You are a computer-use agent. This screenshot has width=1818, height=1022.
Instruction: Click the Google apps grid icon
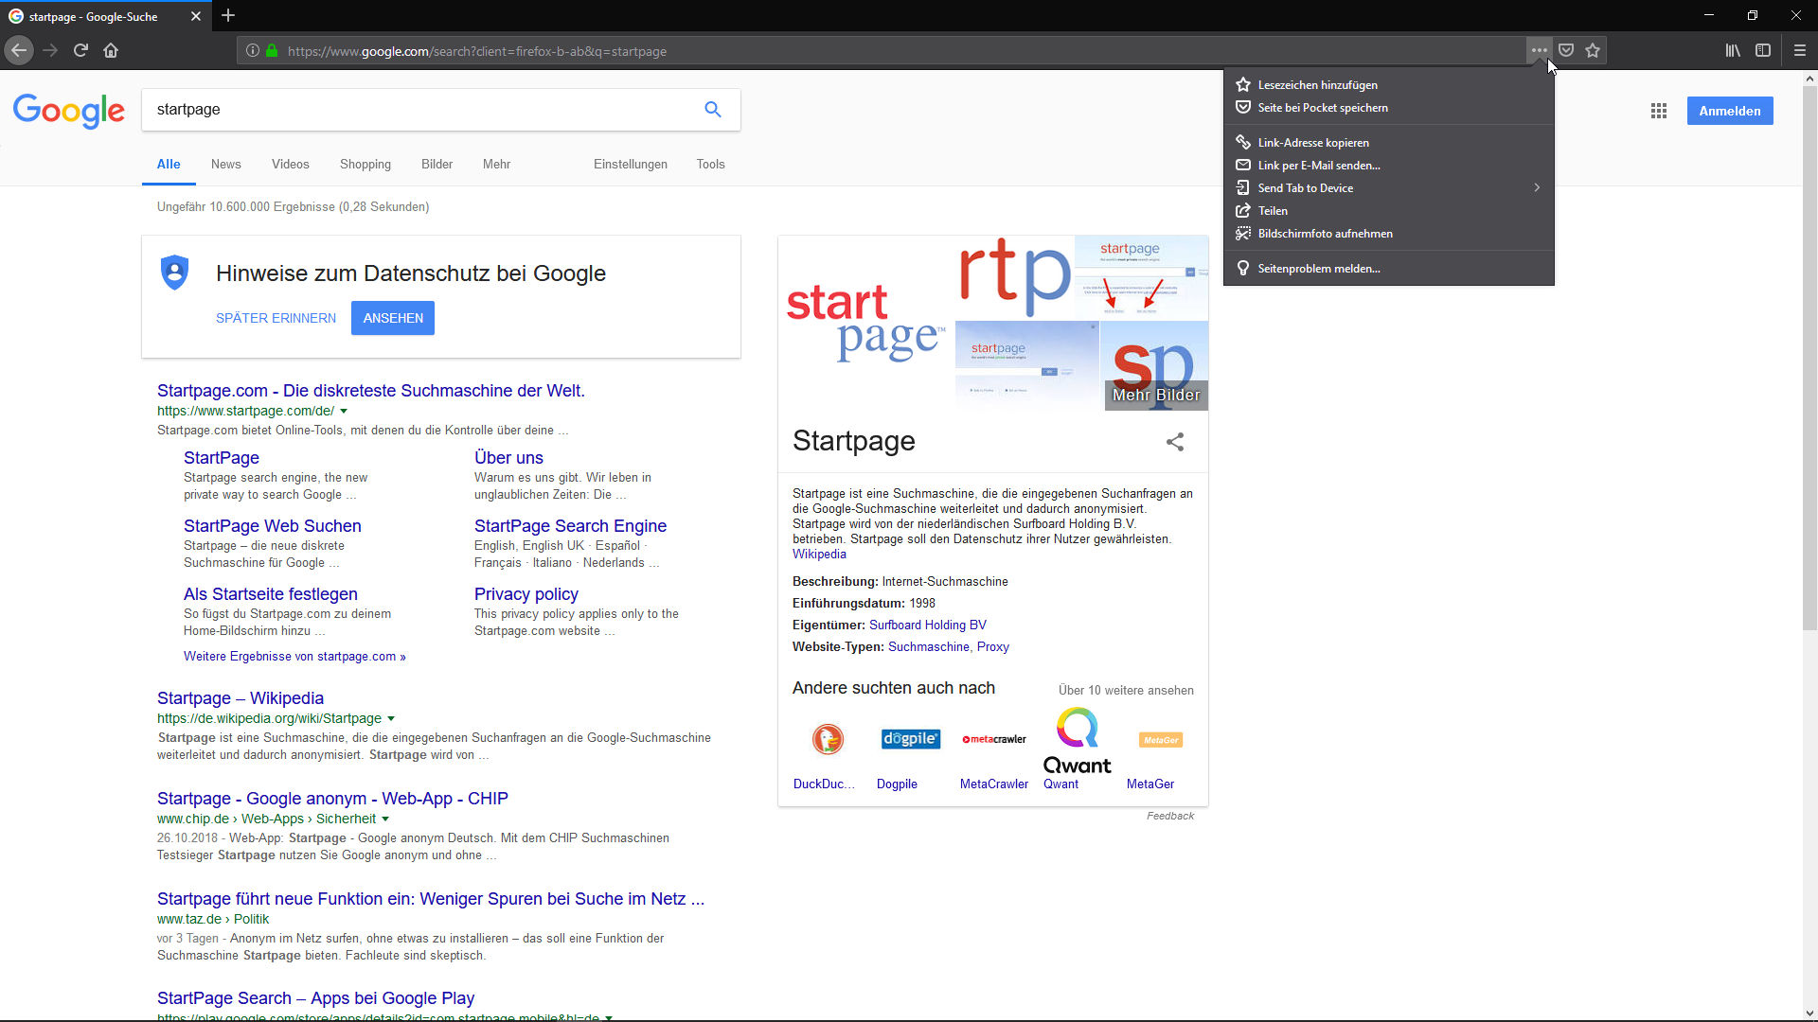point(1659,111)
